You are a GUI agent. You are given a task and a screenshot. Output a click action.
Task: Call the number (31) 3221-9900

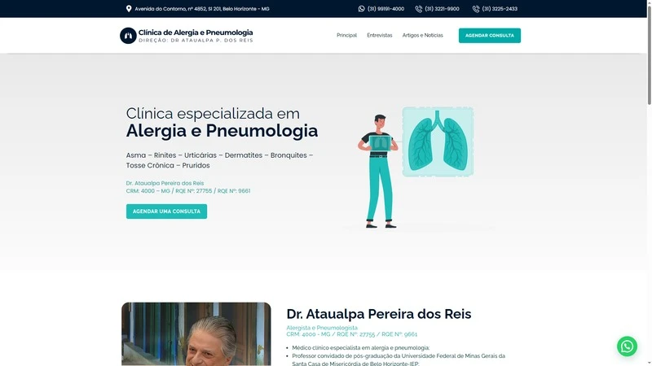pyautogui.click(x=442, y=9)
